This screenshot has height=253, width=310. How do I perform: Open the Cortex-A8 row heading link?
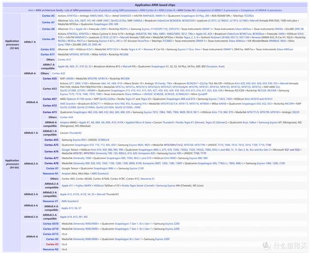(x=48, y=29)
